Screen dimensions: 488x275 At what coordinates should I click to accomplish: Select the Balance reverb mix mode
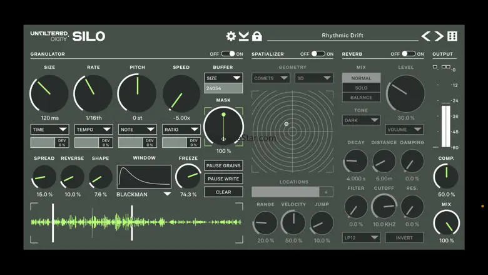click(361, 98)
